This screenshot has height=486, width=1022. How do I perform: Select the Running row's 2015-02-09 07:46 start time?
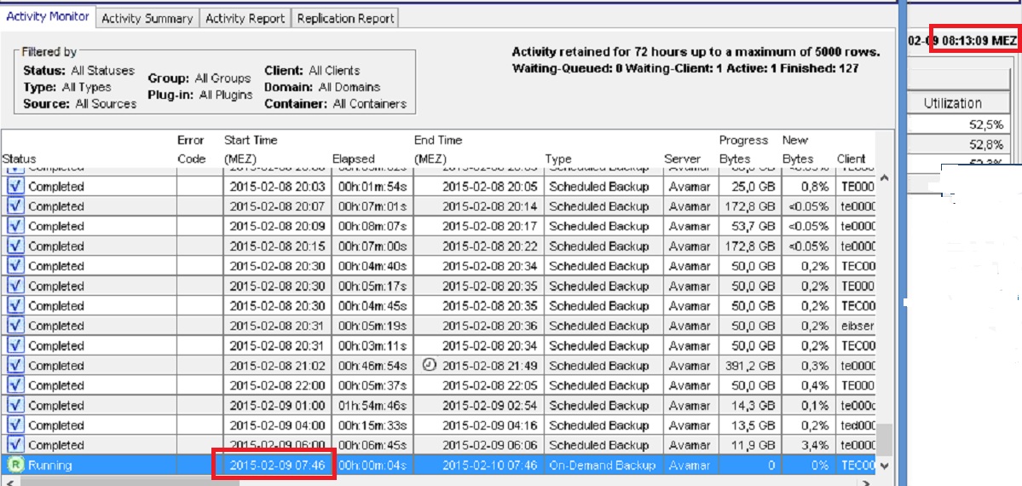[278, 466]
